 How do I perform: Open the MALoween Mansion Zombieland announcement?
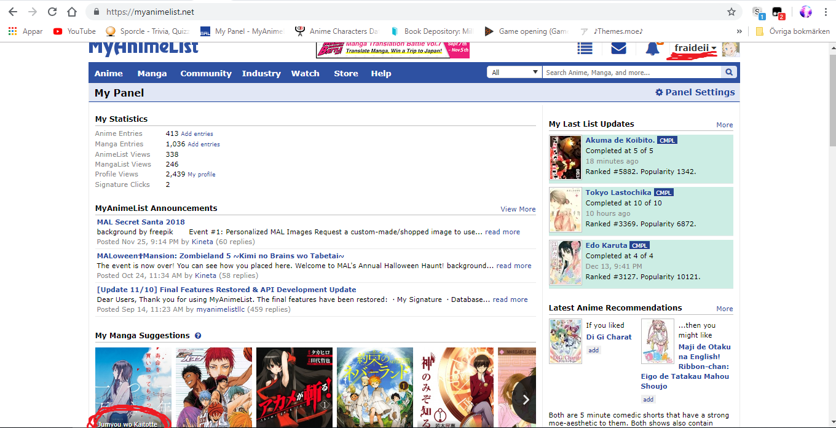[221, 256]
